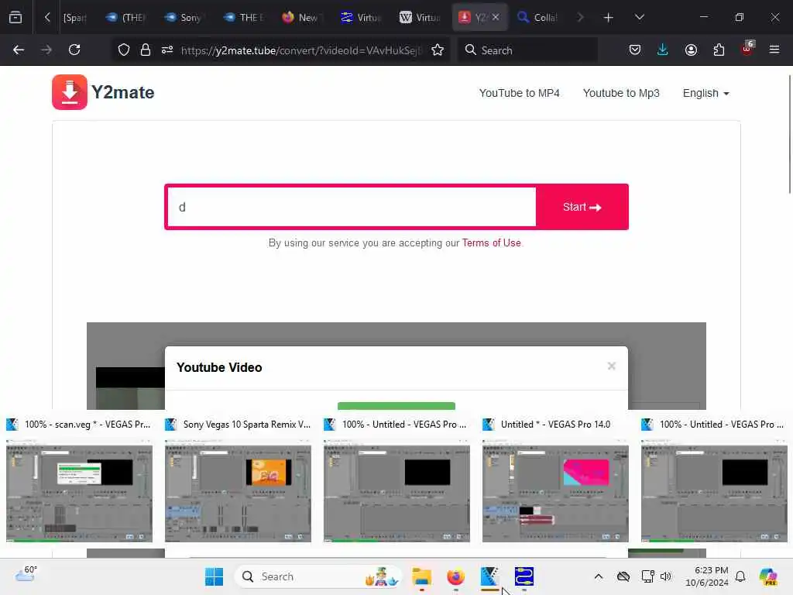793x595 pixels.
Task: Switch to the [Spar tab
Action: (74, 17)
